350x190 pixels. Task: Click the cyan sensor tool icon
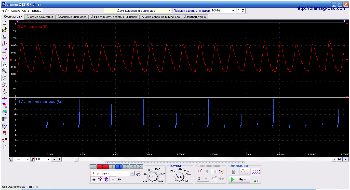4,112
